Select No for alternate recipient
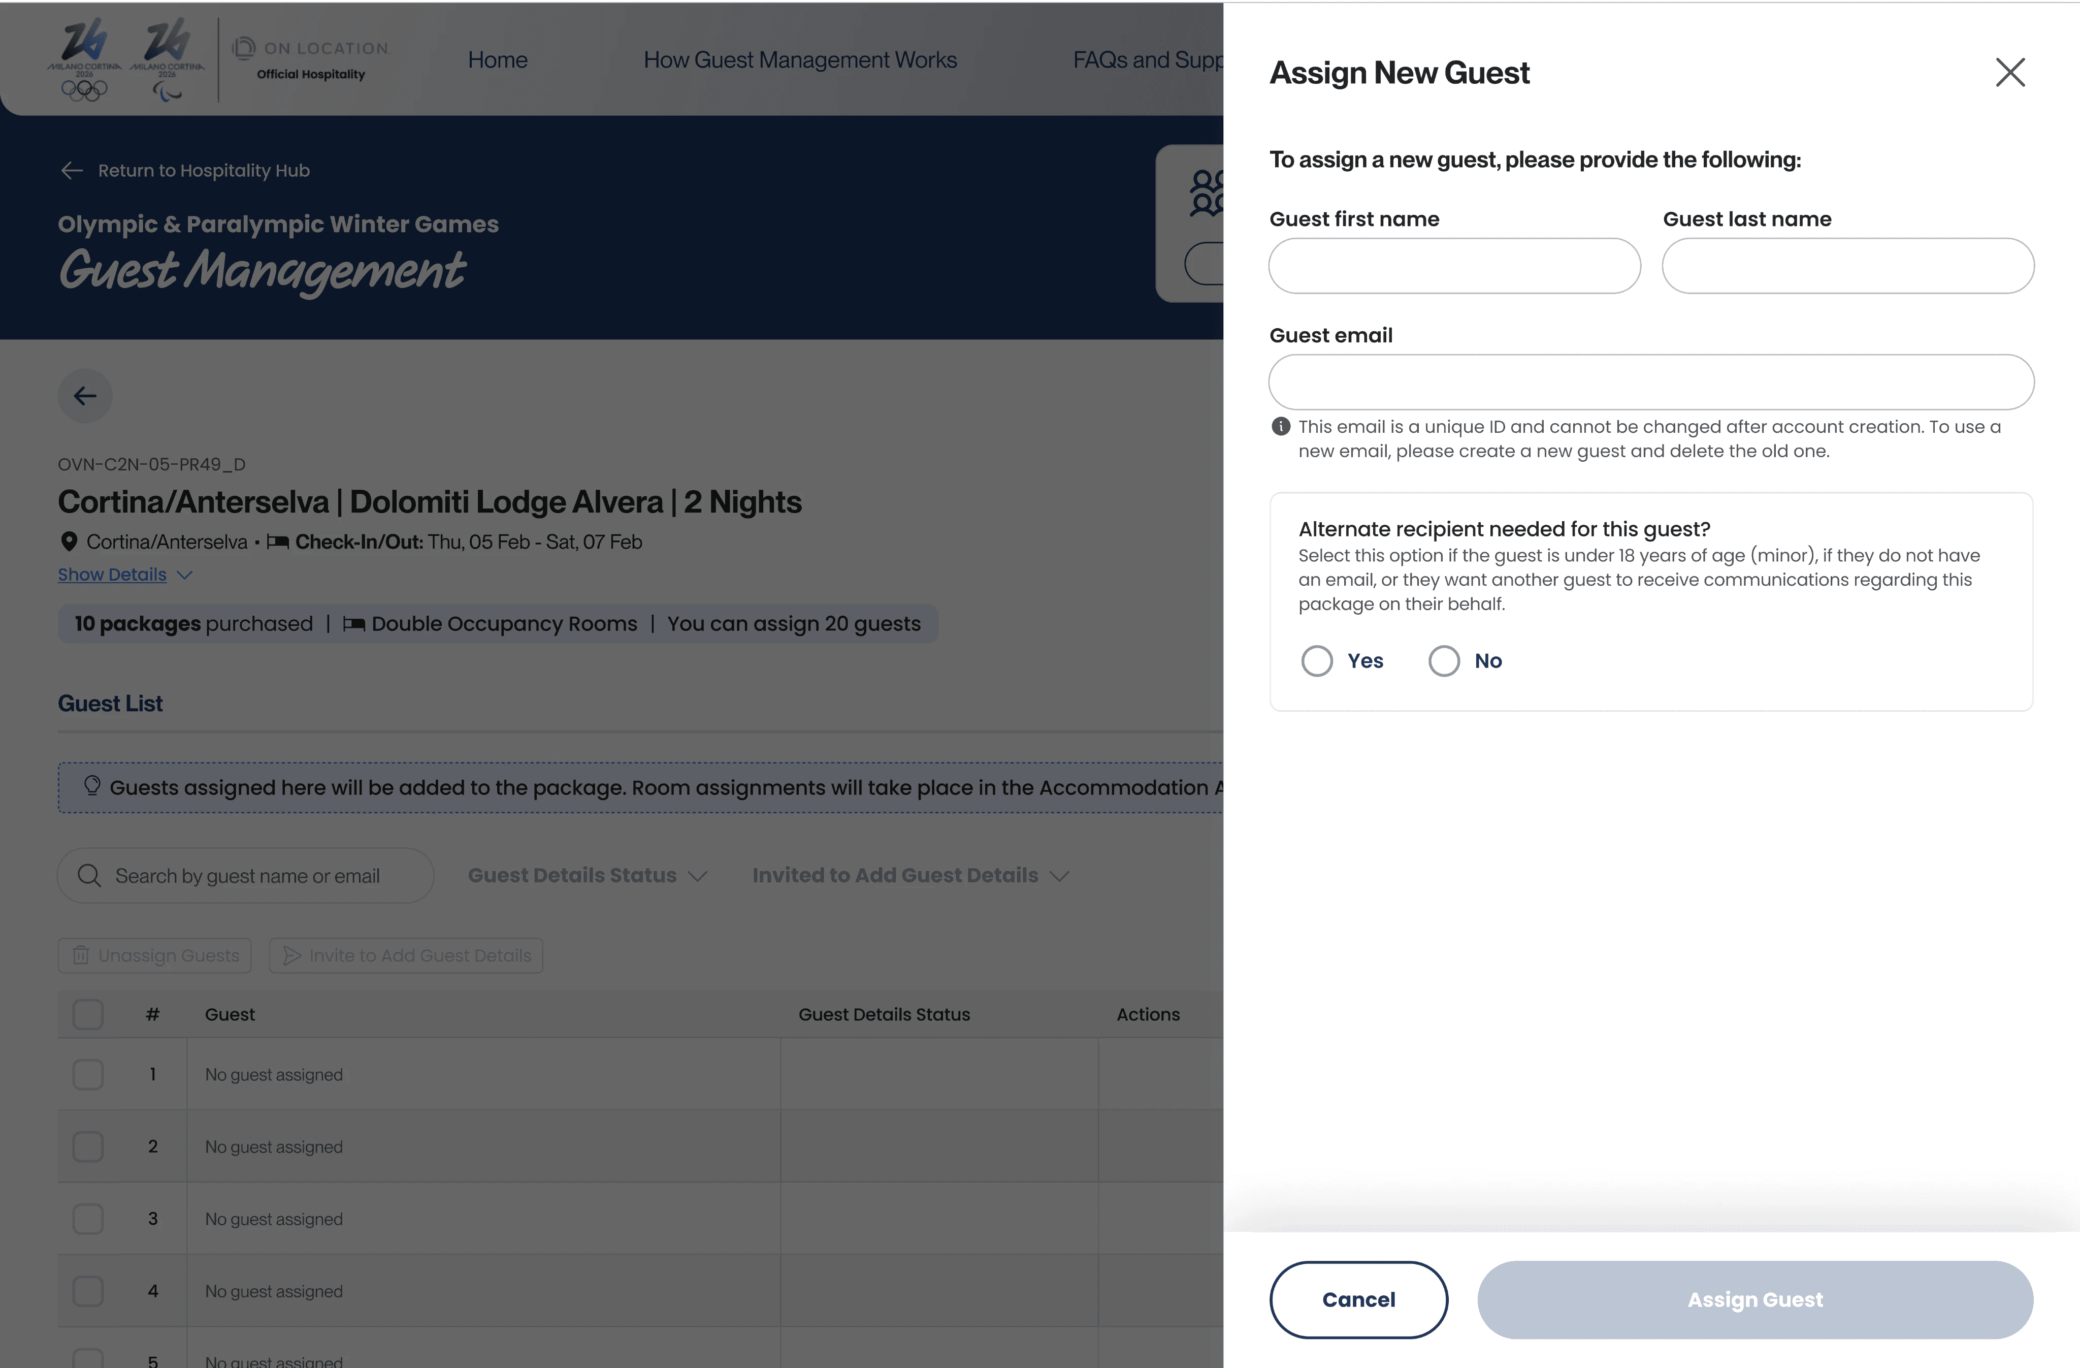The width and height of the screenshot is (2080, 1368). [1444, 661]
